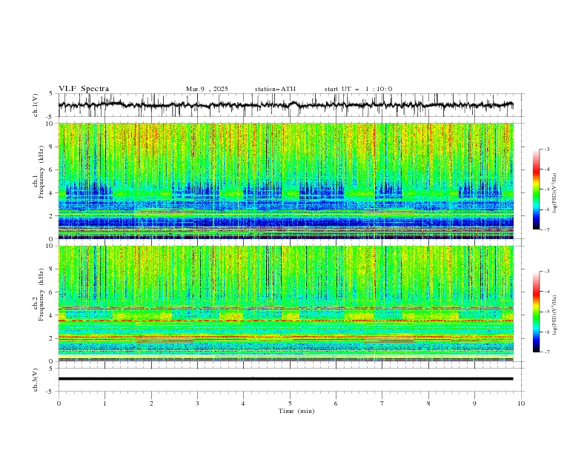587x453 pixels.
Task: Click the "2" kHz tick on ch.1 spectrogram axis
Action: pyautogui.click(x=53, y=216)
